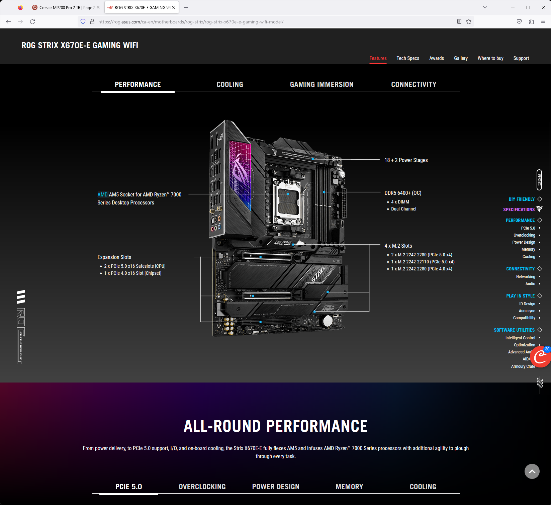Go to ID Design side link
This screenshot has width=551, height=505.
[527, 304]
